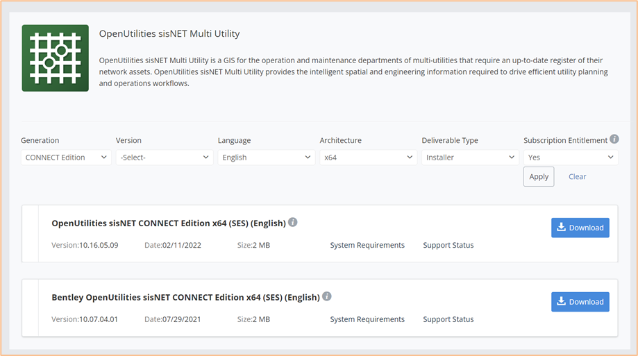Expand the Deliverable Type dropdown showing Installer
The width and height of the screenshot is (638, 356).
click(471, 158)
